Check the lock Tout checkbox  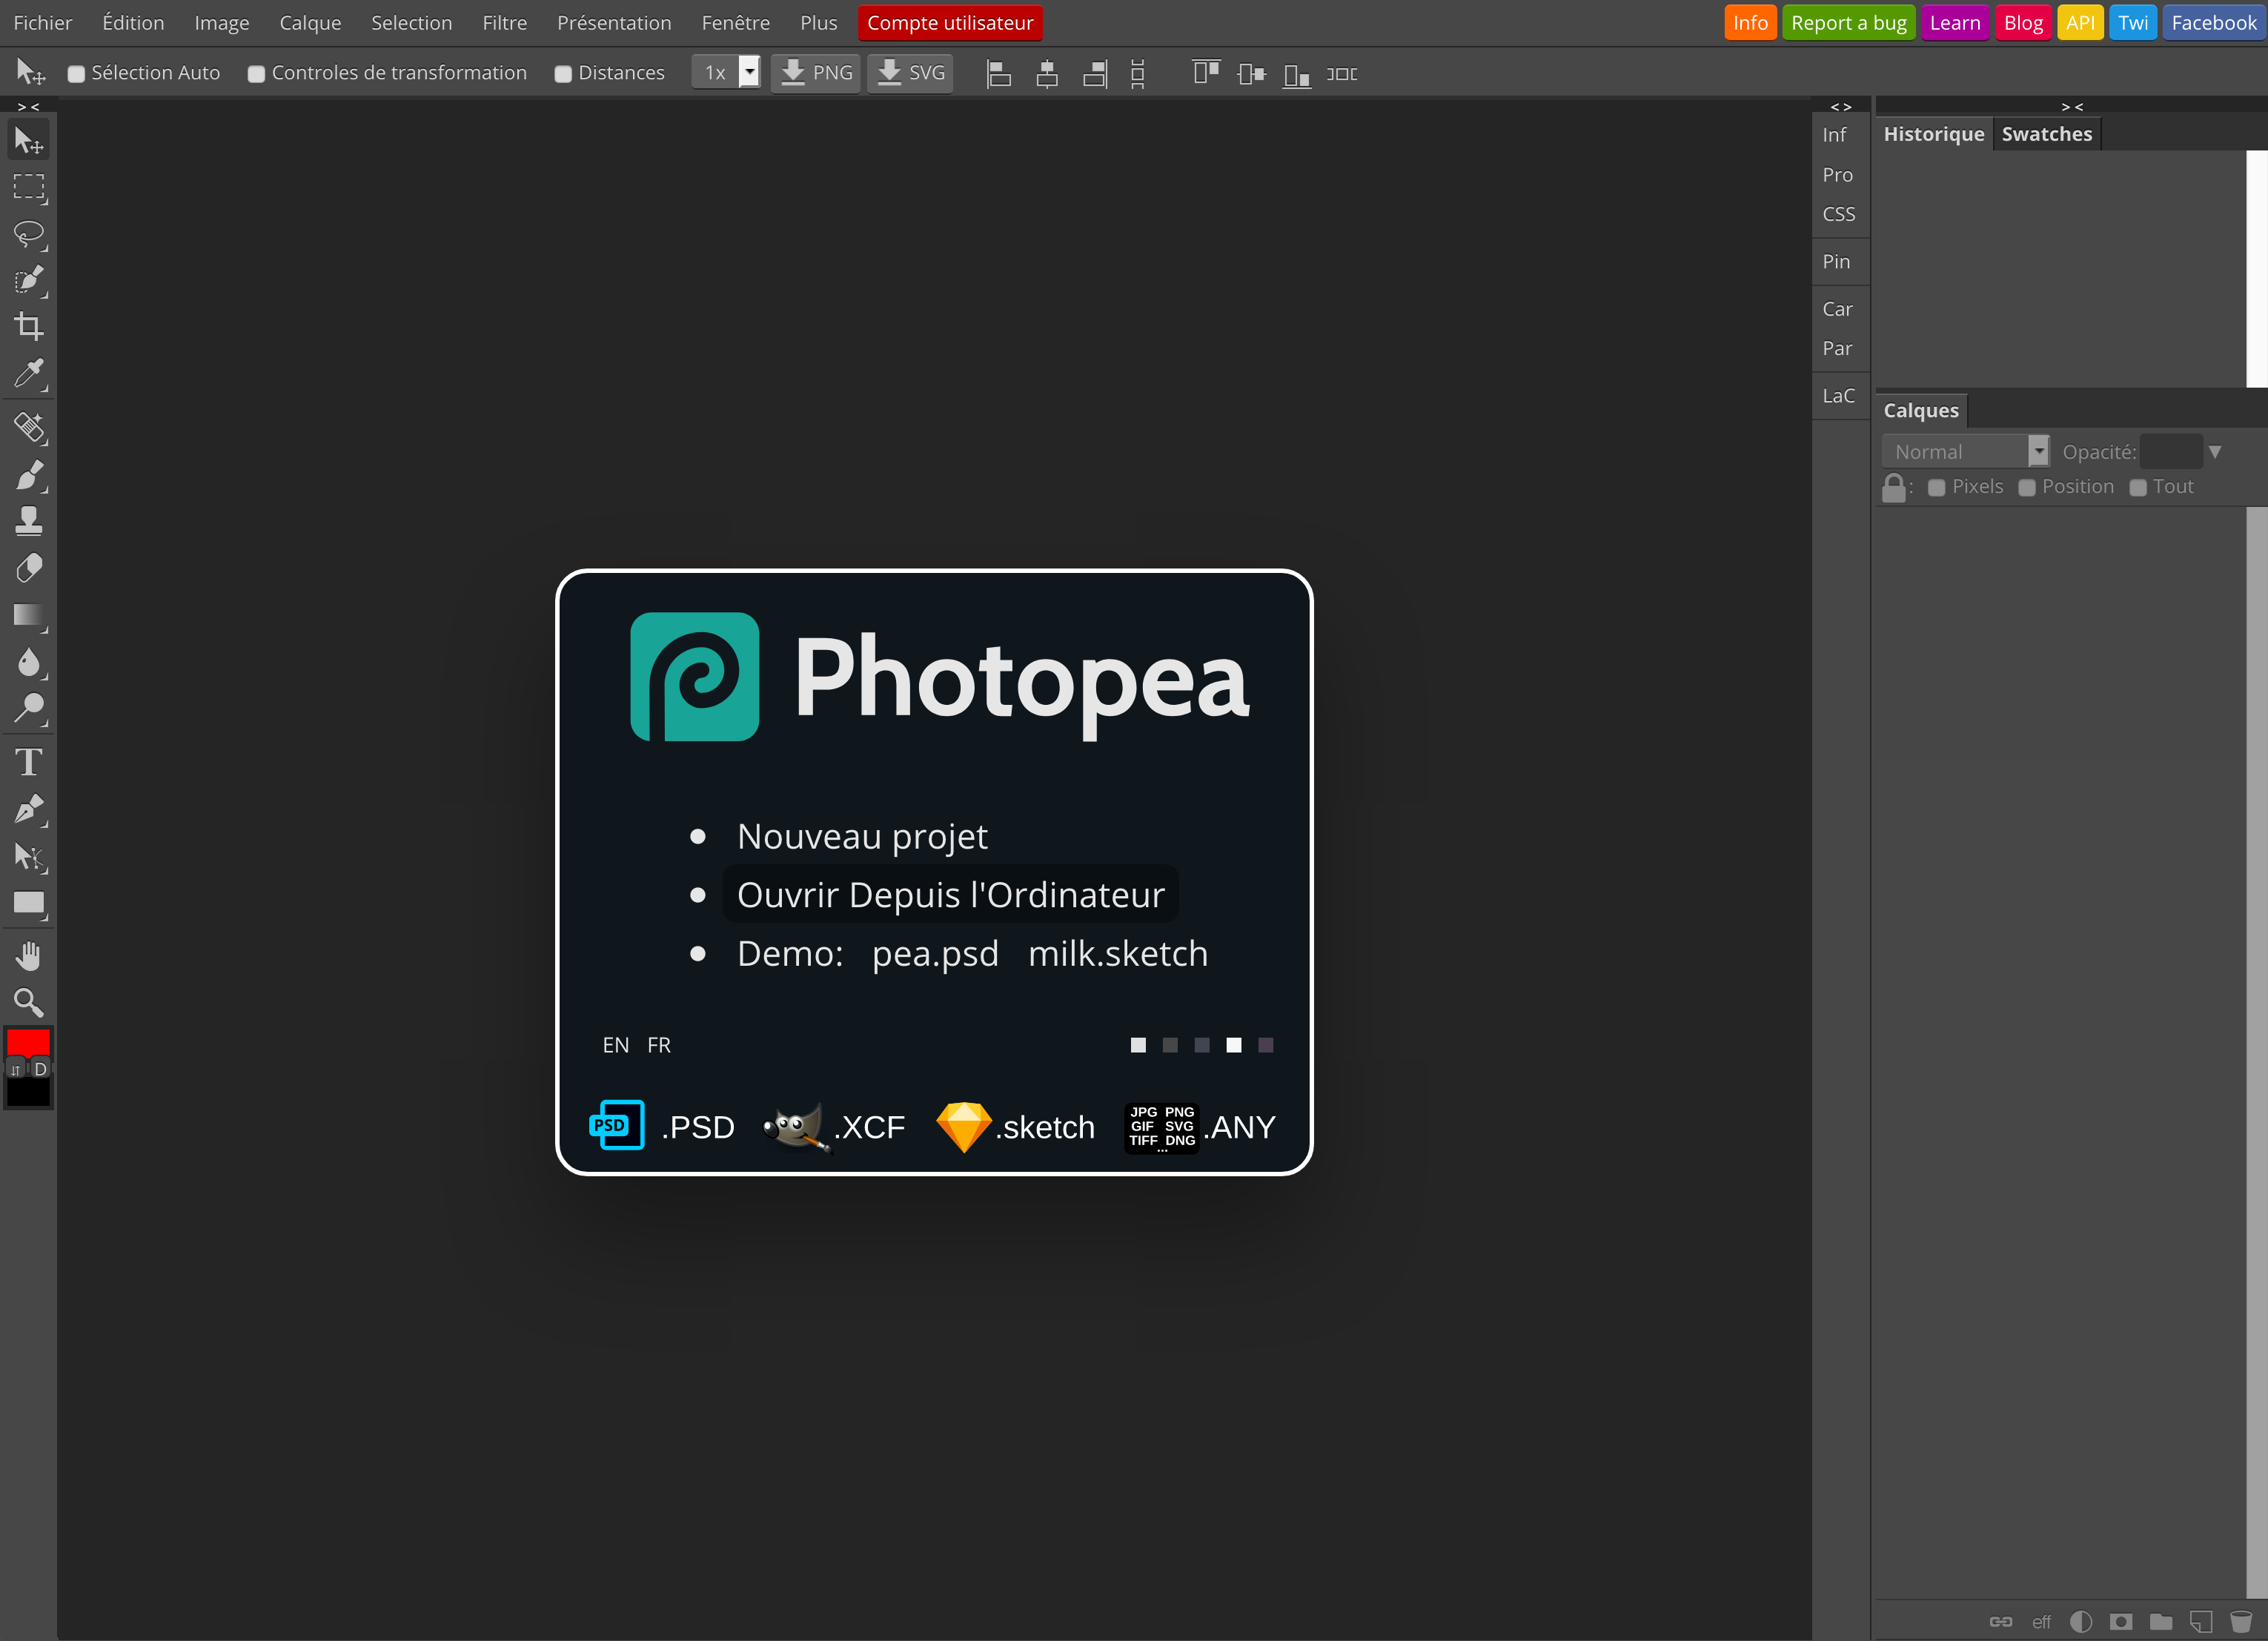(2138, 487)
